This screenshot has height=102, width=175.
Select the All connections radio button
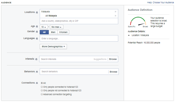click(42, 83)
